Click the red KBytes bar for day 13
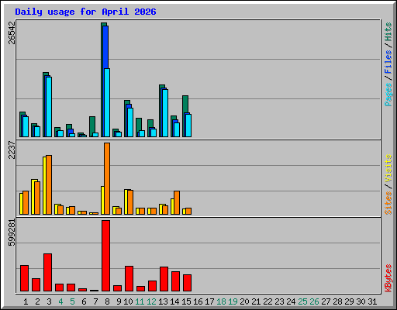The height and width of the screenshot is (310, 397). click(x=164, y=279)
